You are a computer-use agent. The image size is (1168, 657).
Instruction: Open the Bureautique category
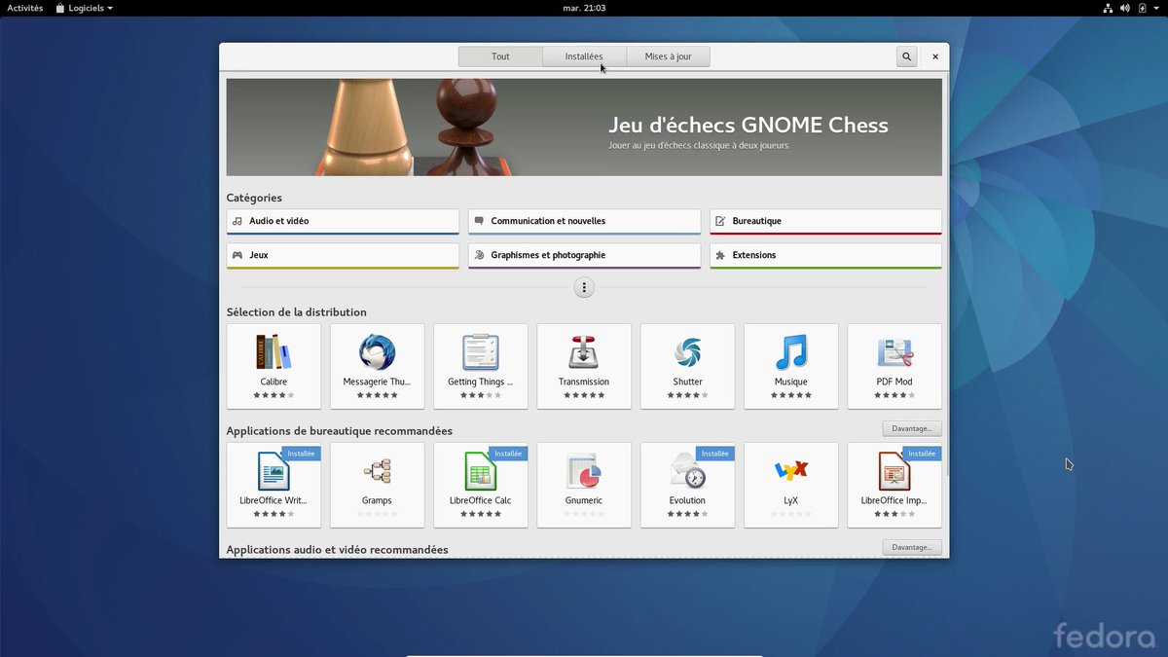[825, 222]
